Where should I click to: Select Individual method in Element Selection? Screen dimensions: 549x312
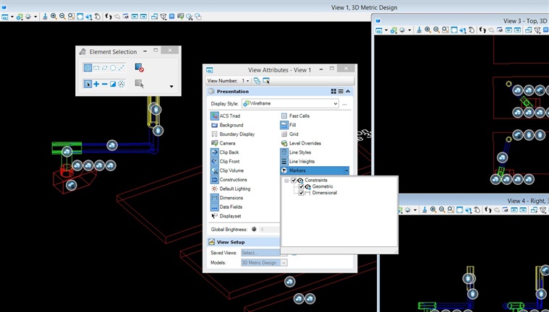tap(88, 68)
